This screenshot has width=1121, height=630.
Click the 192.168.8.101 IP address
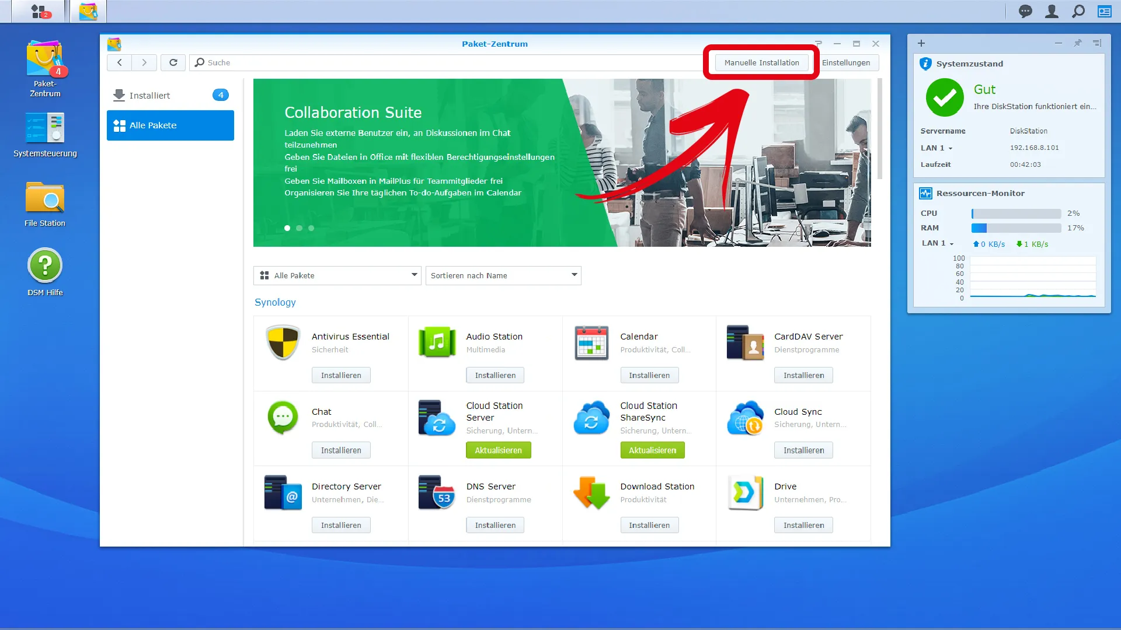pyautogui.click(x=1034, y=148)
